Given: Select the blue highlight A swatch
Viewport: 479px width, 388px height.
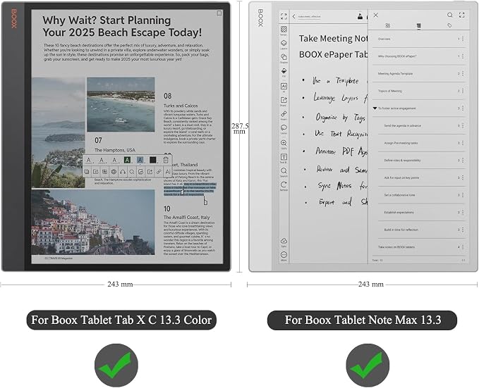Looking at the screenshot, I should [140, 160].
